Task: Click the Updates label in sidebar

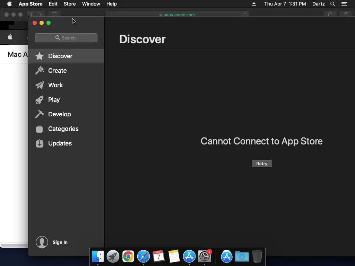Action: (x=60, y=143)
